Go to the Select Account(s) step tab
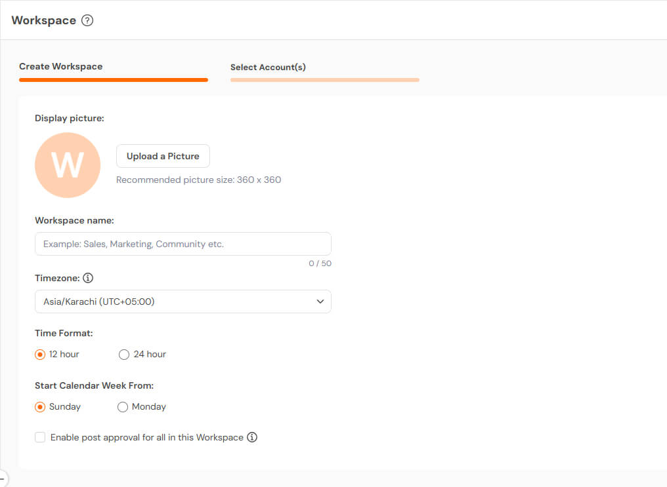Image resolution: width=667 pixels, height=487 pixels. (x=268, y=67)
